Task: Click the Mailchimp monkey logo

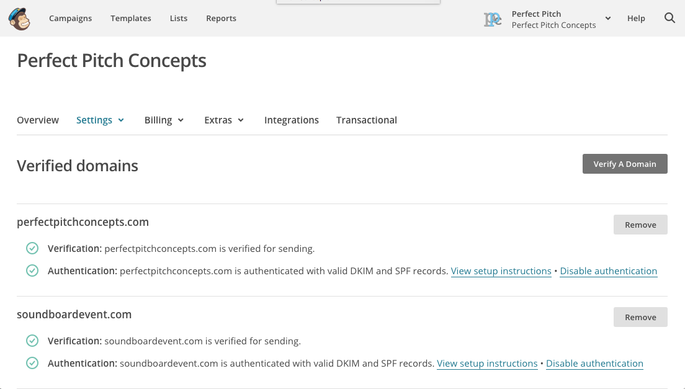Action: pyautogui.click(x=19, y=19)
